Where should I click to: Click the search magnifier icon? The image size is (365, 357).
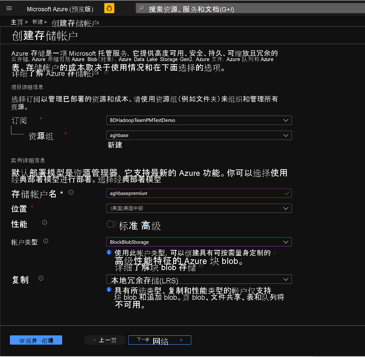[x=141, y=8]
